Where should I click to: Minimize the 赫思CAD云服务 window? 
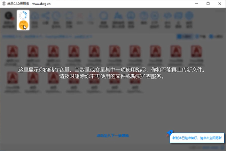point(196,4)
